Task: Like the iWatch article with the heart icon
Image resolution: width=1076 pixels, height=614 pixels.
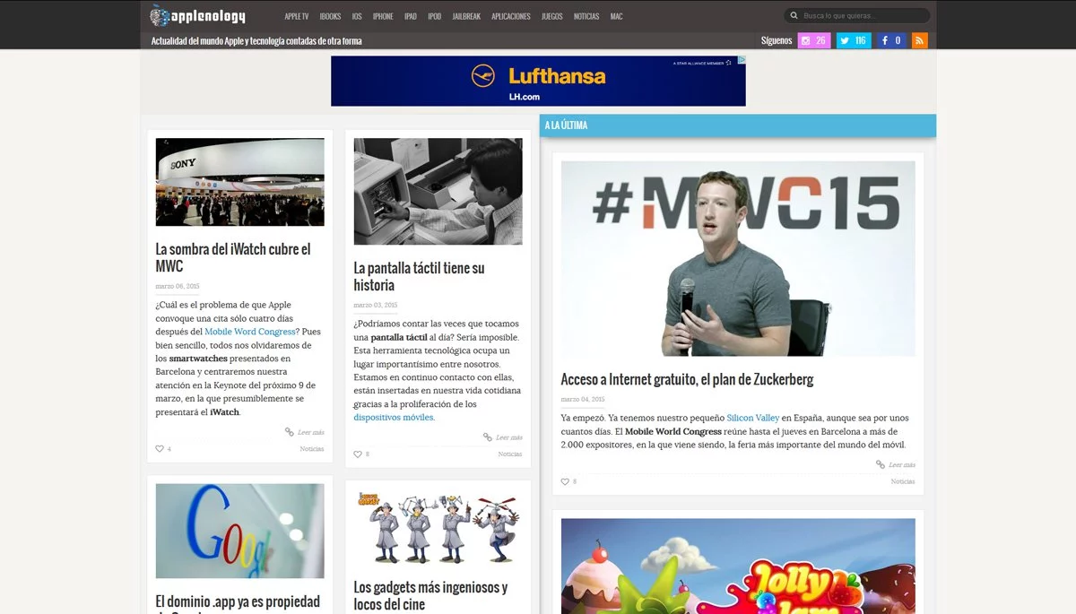Action: (160, 448)
